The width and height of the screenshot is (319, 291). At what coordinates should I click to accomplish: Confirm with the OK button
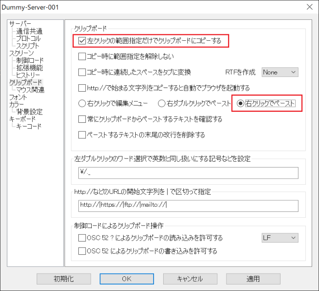[127, 279]
